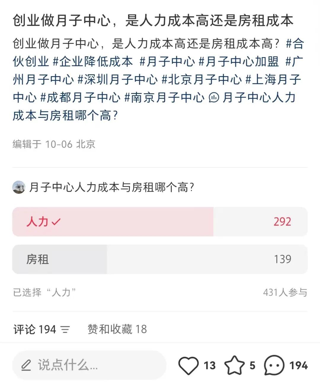Viewport: 320px width, 388px height.
Task: Tap the poll icon before 月子中心人力
Action: point(214,97)
